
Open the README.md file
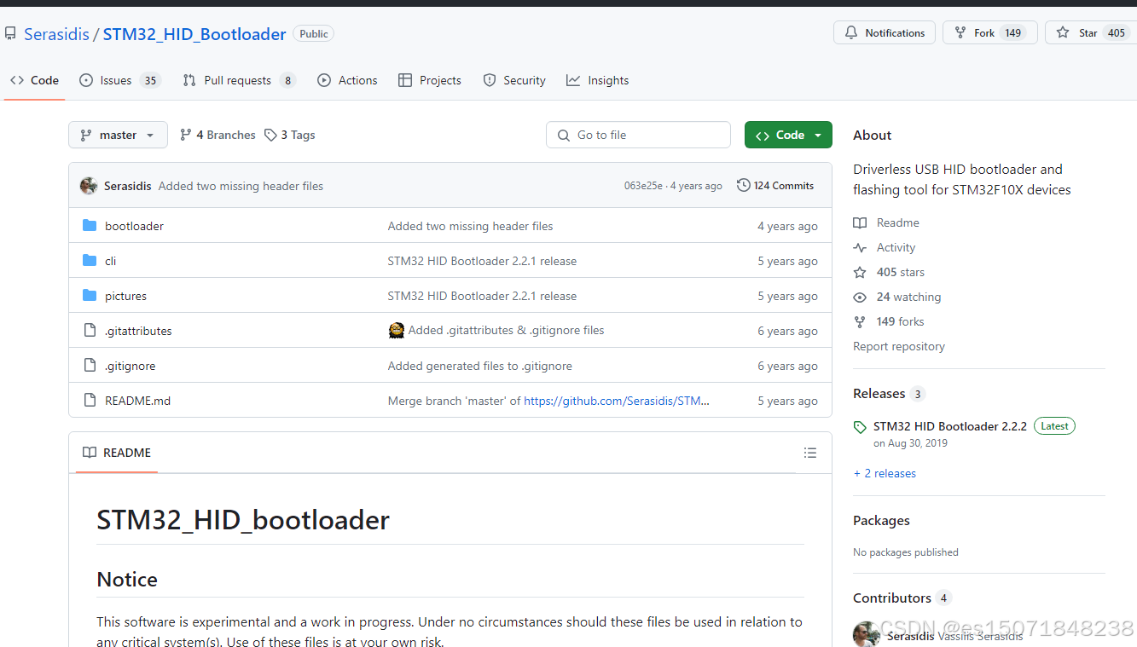137,401
